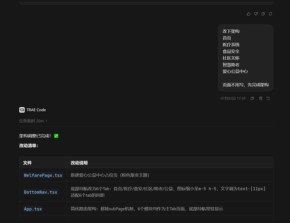290x223 pixels.
Task: Open the WelfarePage.tsx file link
Action: point(43,175)
